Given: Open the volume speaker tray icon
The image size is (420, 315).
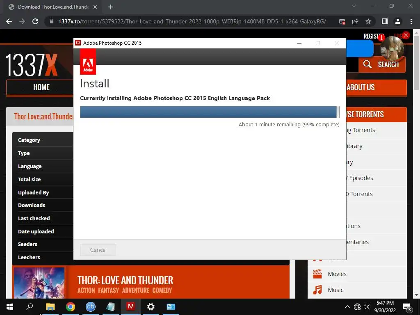Looking at the screenshot, I should (367, 307).
